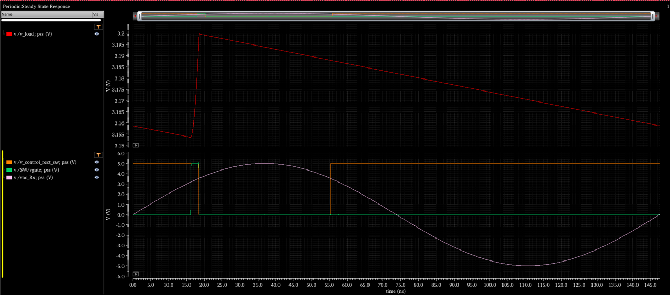Toggle visibility of /SW/vgate trace
Image resolution: width=670 pixels, height=295 pixels.
click(97, 170)
